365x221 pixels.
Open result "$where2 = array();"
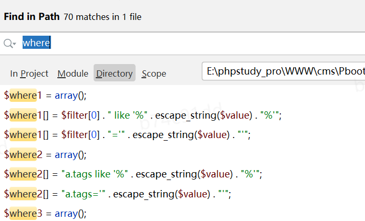[45, 154]
